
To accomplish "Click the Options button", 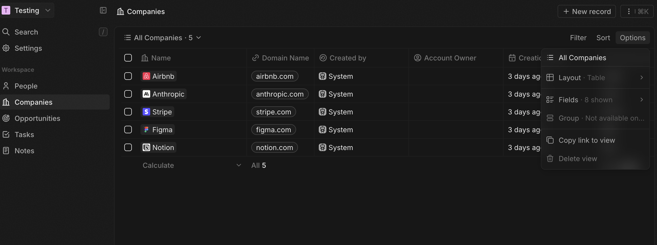I will (x=633, y=38).
